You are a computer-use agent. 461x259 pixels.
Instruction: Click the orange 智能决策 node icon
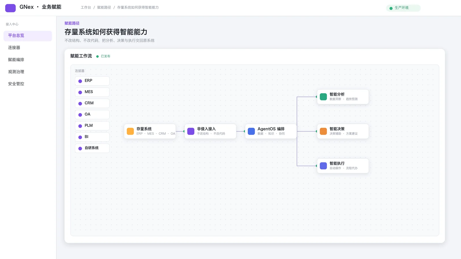(x=323, y=131)
